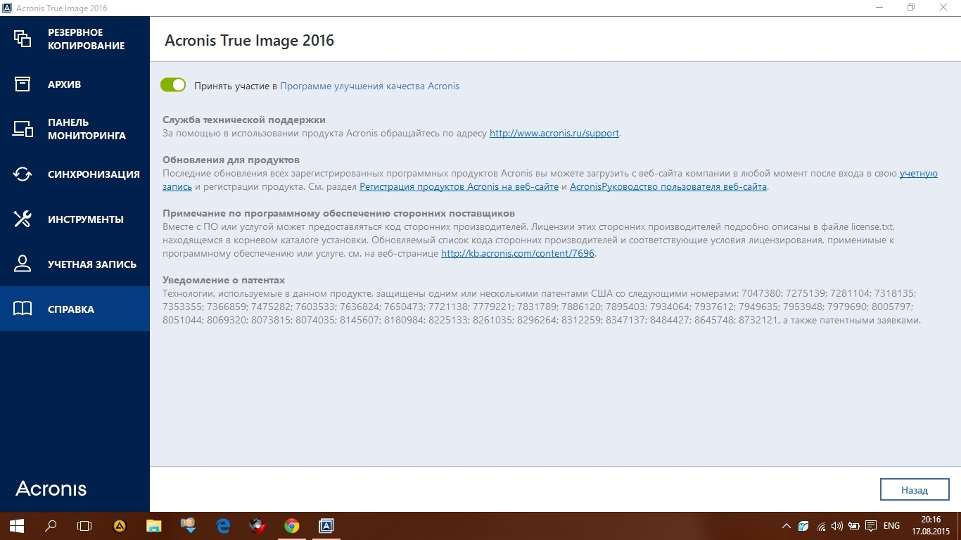This screenshot has height=540, width=961.
Task: Click the Acronis True Image 2016 page title
Action: click(249, 40)
